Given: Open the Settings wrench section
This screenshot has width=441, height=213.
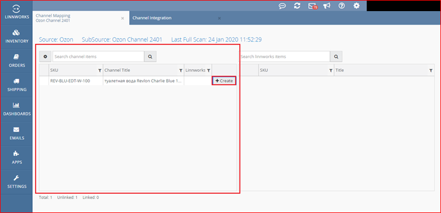Looking at the screenshot, I should (x=16, y=182).
